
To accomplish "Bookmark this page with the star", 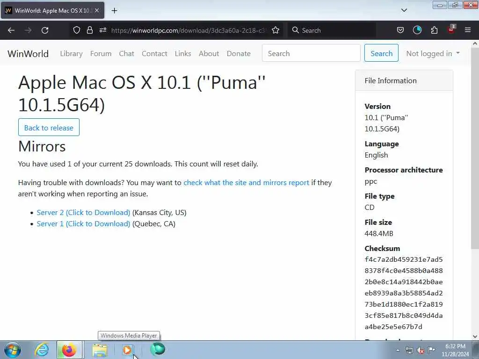I will pos(276,30).
